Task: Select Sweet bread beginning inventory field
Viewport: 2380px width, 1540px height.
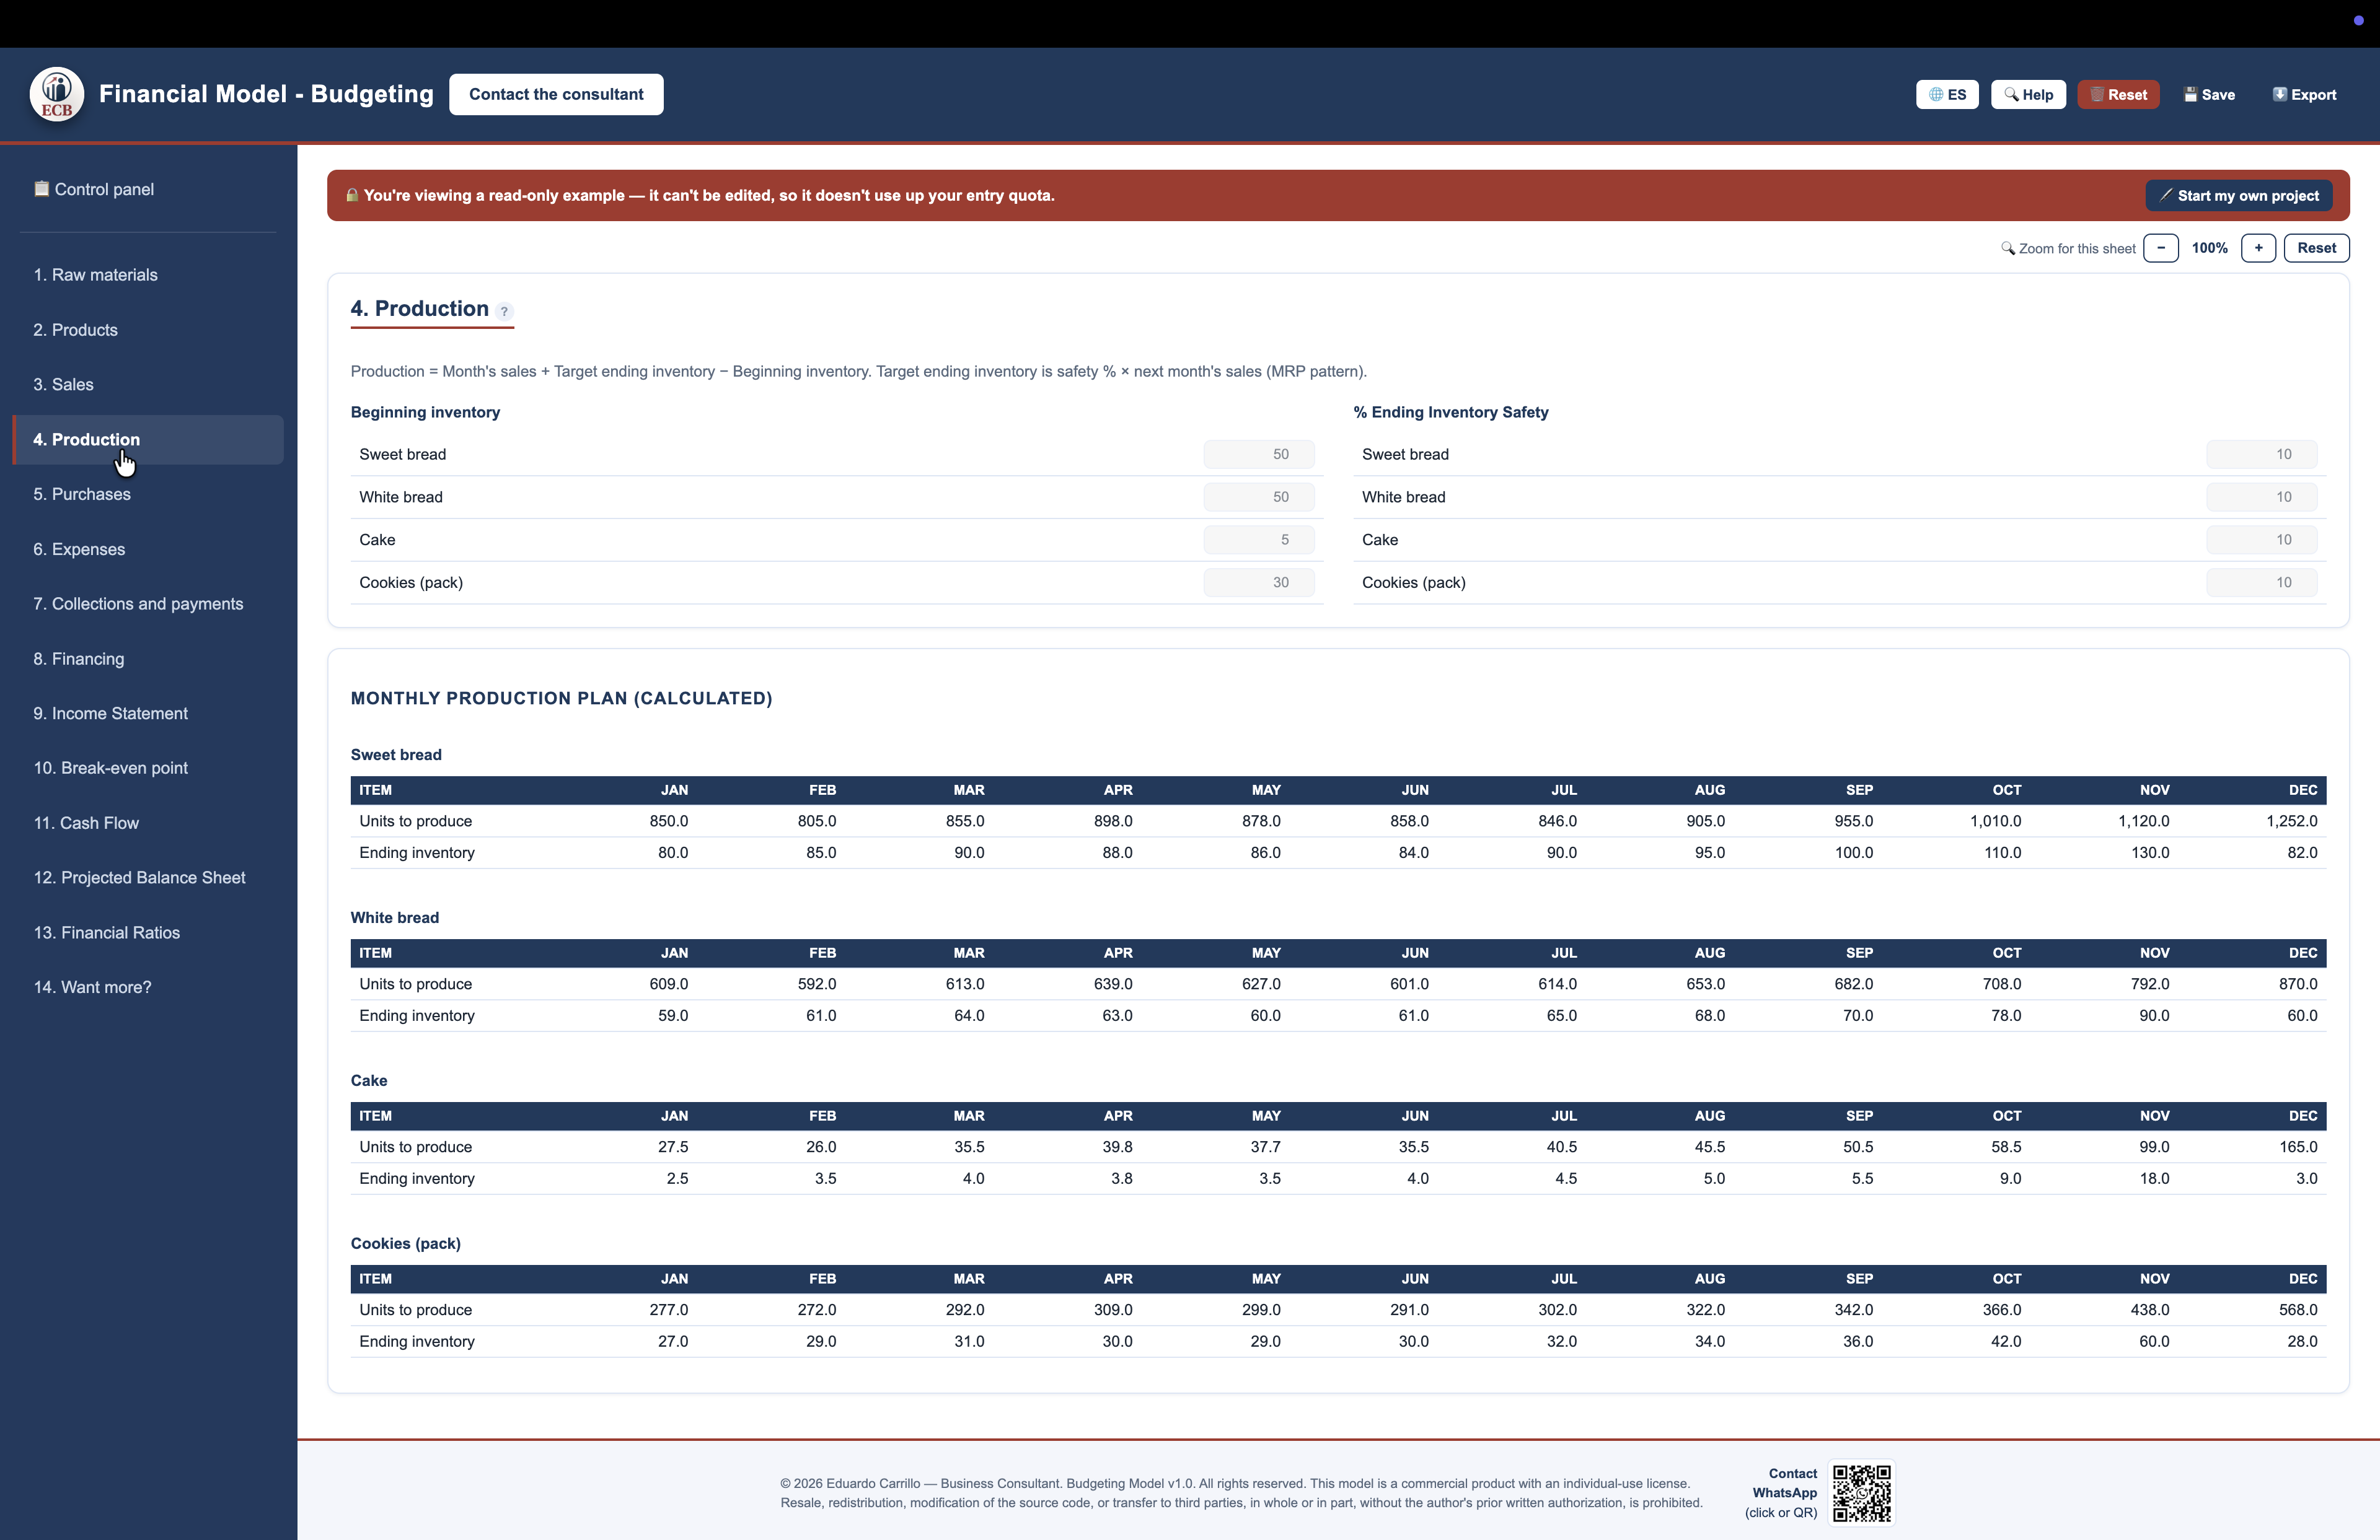Action: tap(1259, 455)
